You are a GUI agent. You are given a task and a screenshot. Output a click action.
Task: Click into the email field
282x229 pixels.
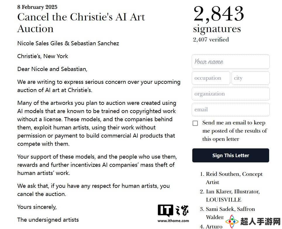click(x=231, y=110)
